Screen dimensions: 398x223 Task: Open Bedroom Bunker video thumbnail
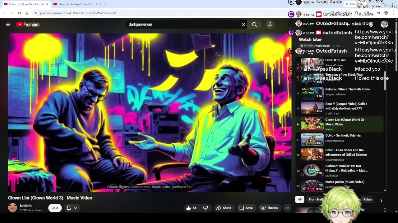point(312,170)
